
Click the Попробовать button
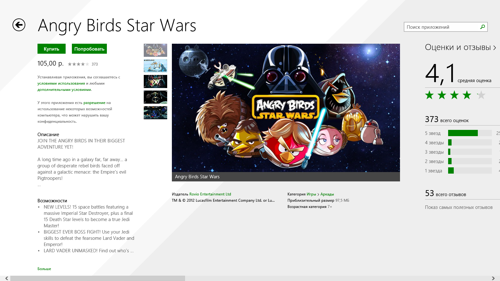pos(89,49)
